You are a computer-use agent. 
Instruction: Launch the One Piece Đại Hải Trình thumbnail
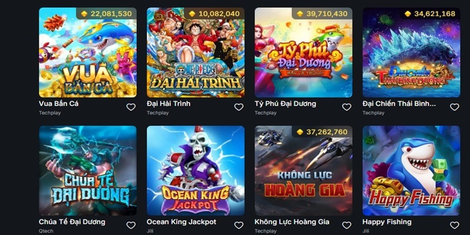point(196,52)
